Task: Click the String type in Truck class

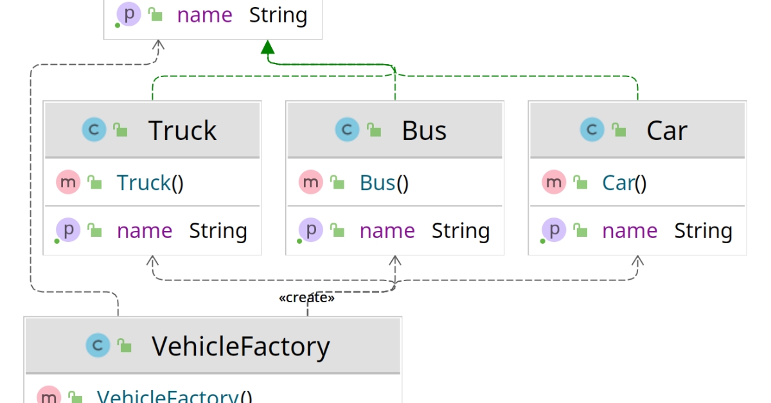Action: pyautogui.click(x=218, y=230)
